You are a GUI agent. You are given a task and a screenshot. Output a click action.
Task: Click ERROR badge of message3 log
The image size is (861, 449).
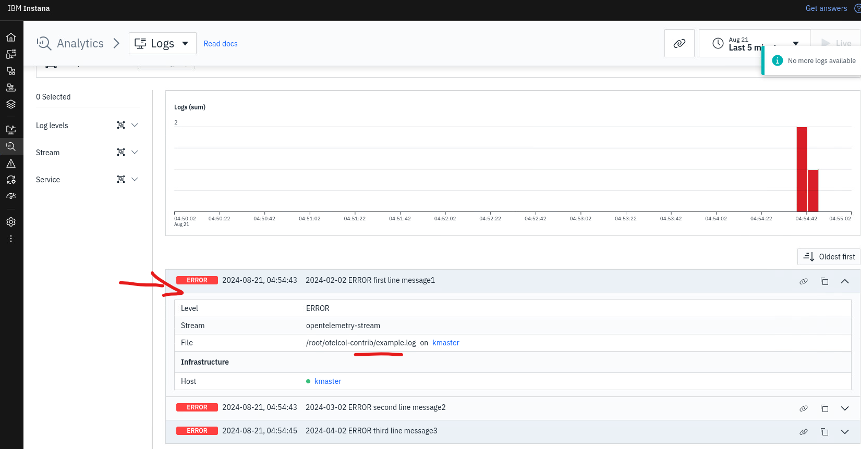click(x=197, y=431)
